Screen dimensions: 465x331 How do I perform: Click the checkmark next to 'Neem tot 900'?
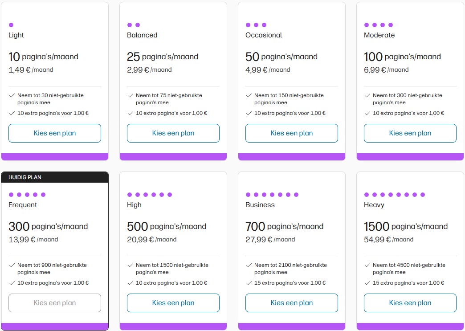12,265
